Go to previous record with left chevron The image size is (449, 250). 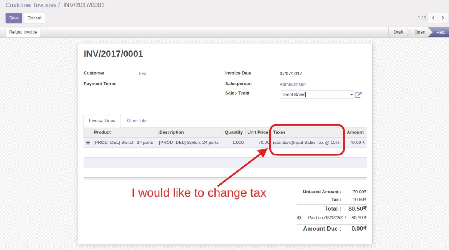[433, 18]
